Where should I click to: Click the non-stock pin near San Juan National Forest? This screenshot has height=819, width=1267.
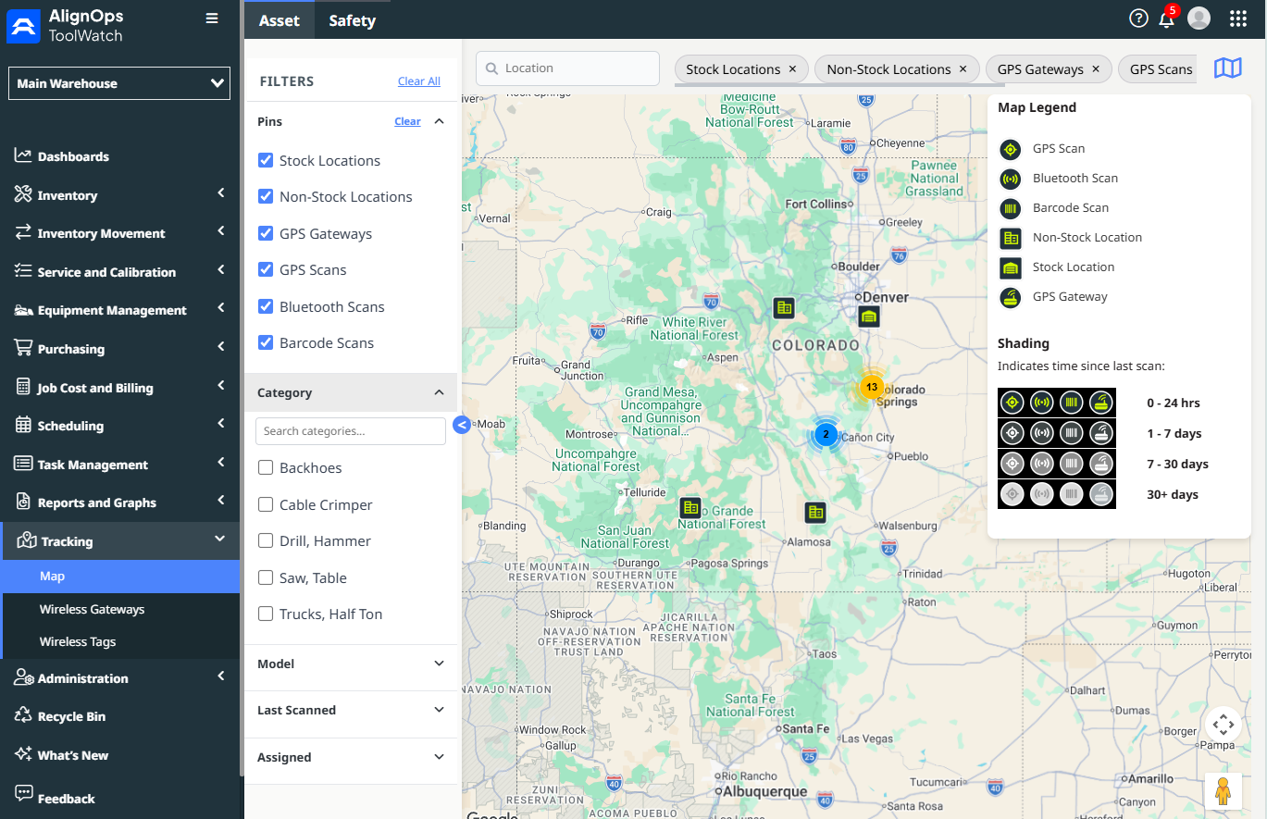tap(689, 507)
